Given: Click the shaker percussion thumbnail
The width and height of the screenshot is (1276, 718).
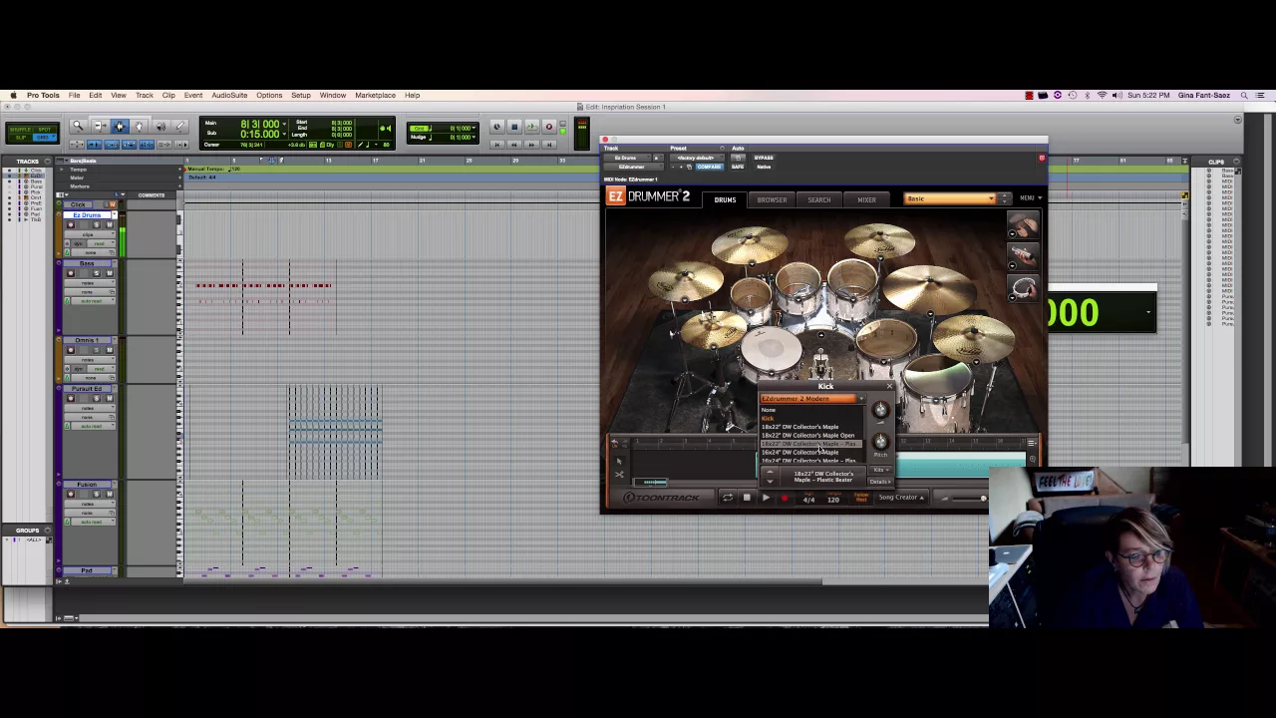Looking at the screenshot, I should click(1022, 256).
